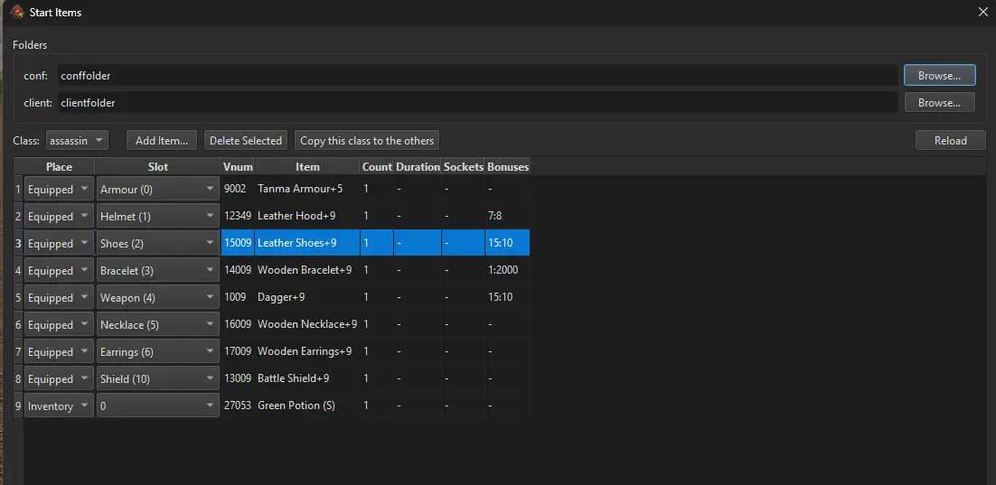Select the Green Potion (S) item cell
Viewport: 996px width, 485px height.
(307, 405)
